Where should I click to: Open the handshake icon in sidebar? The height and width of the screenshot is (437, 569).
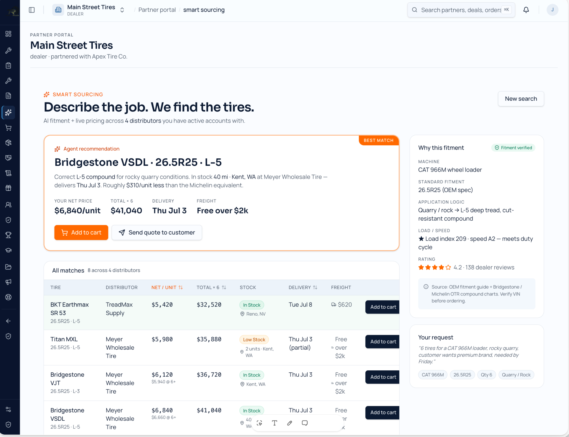(8, 158)
